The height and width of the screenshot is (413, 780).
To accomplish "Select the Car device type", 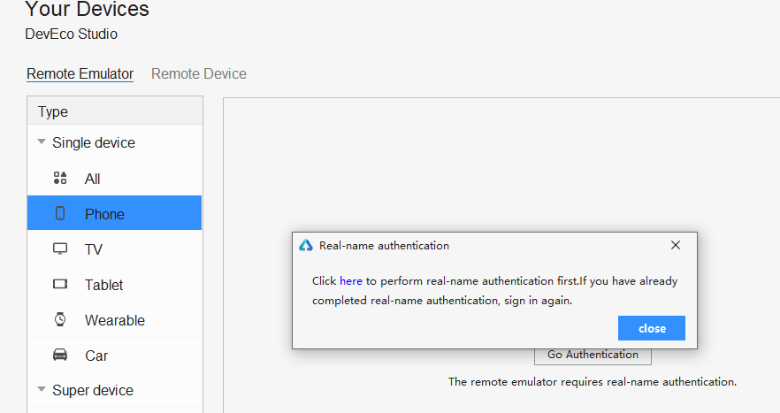I will [96, 356].
